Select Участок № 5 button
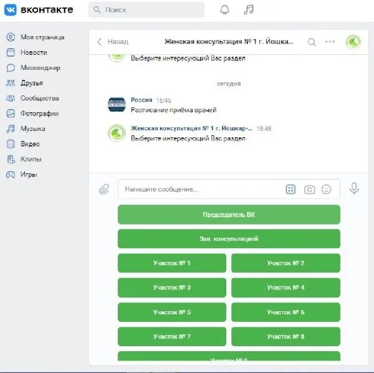Viewport: 374px width, 373px height. (x=172, y=312)
